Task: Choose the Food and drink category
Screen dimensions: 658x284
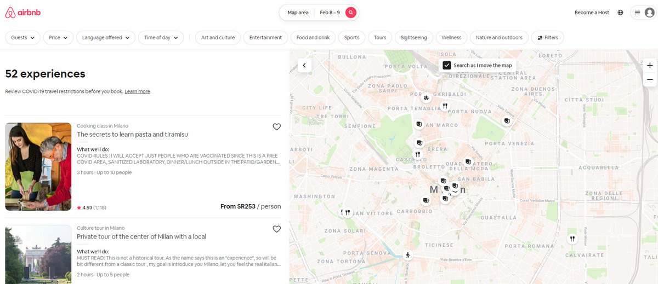Action: pos(313,38)
